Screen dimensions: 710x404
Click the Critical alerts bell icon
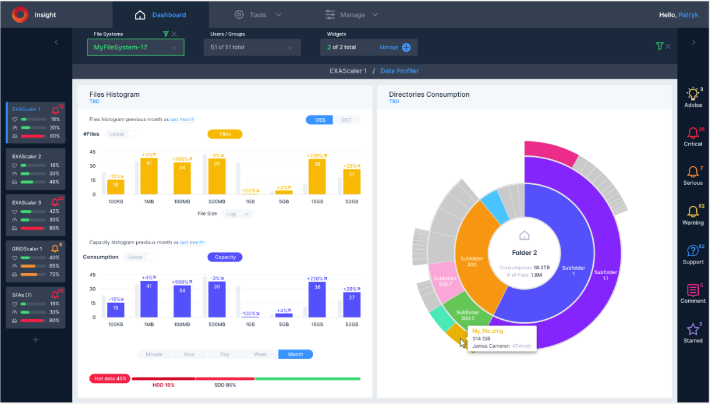pyautogui.click(x=692, y=133)
